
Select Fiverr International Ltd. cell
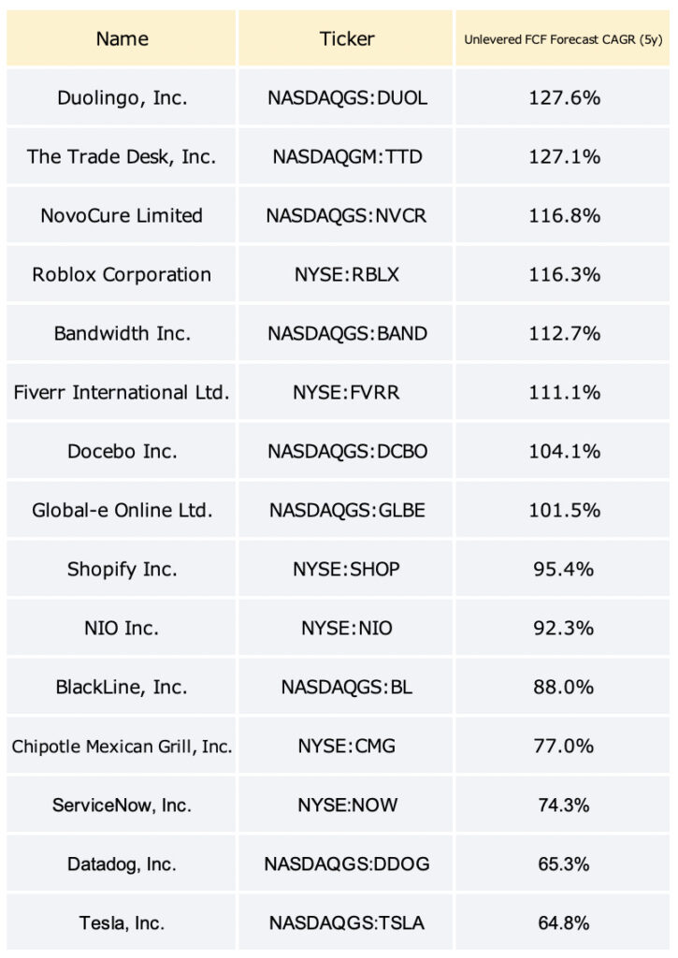coord(121,392)
